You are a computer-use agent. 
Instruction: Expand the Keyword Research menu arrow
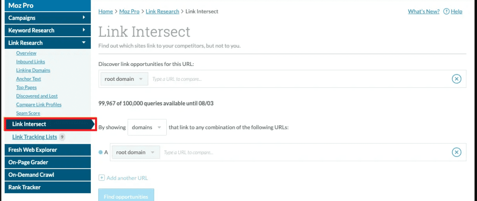pos(84,30)
